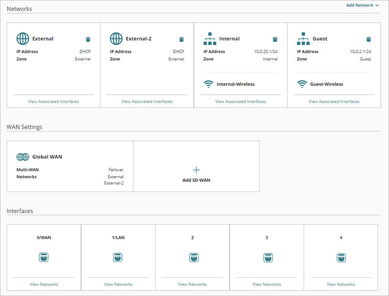View Associated Interfaces for the Guest network
The image size is (389, 296).
coord(334,101)
